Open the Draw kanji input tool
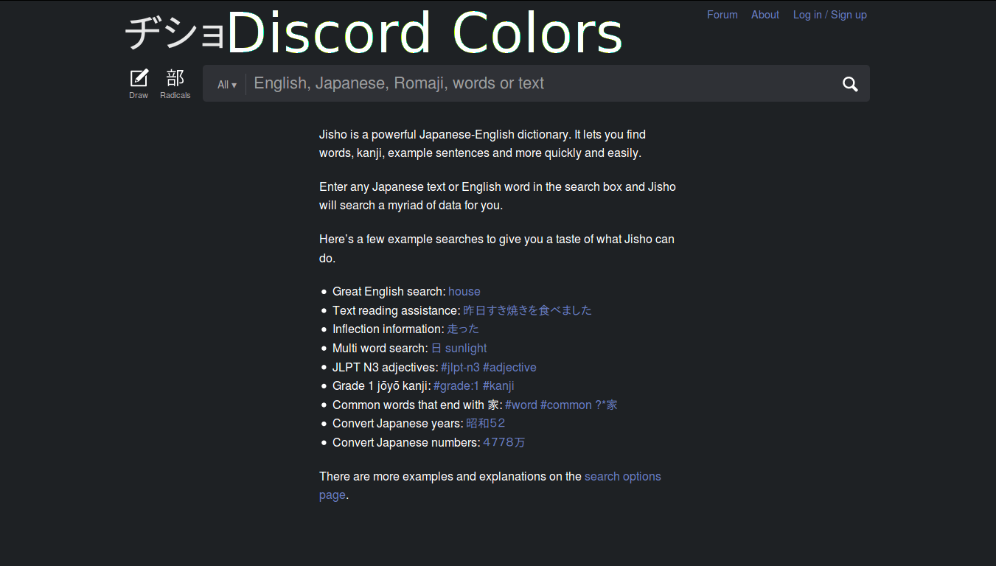 tap(139, 84)
